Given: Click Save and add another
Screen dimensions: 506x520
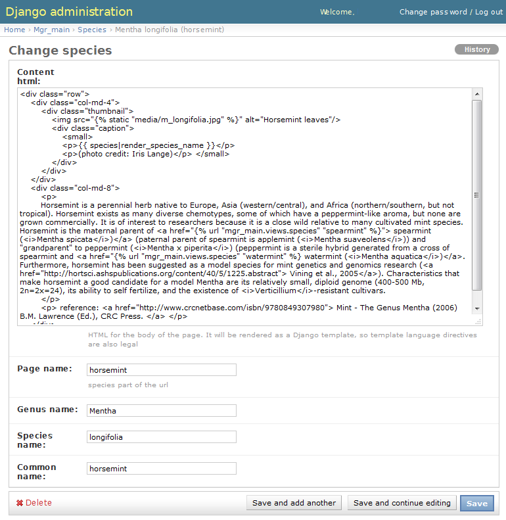Looking at the screenshot, I should click(294, 503).
